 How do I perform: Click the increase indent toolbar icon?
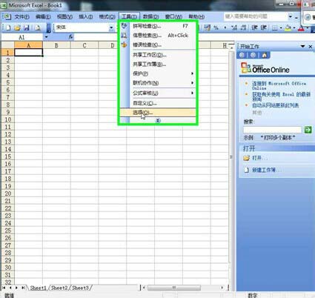(264, 27)
